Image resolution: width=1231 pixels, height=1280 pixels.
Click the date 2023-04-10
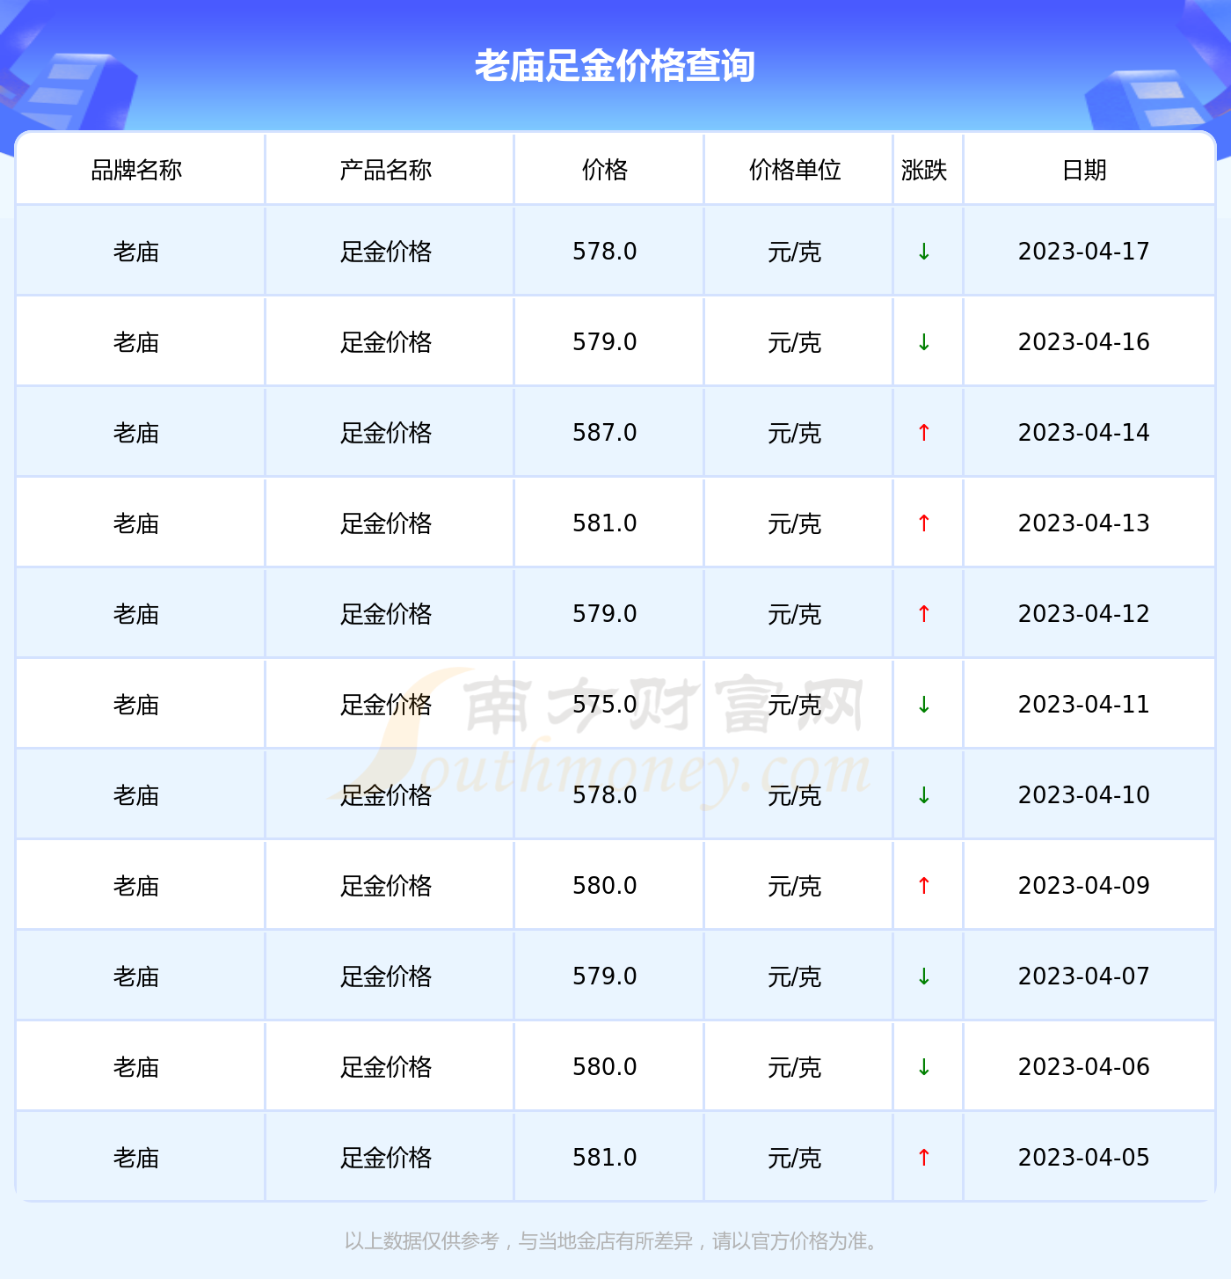[x=1084, y=795]
